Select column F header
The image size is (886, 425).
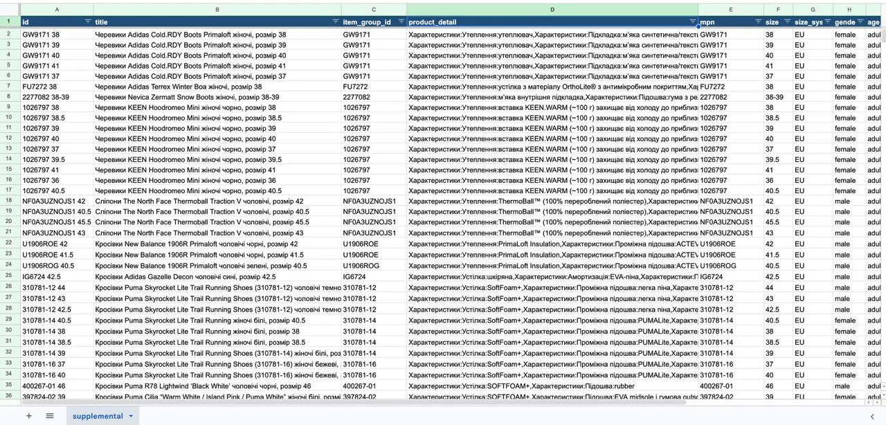tap(779, 10)
